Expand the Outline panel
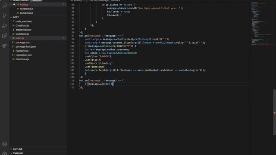The width and height of the screenshot is (276, 155). 18,149
